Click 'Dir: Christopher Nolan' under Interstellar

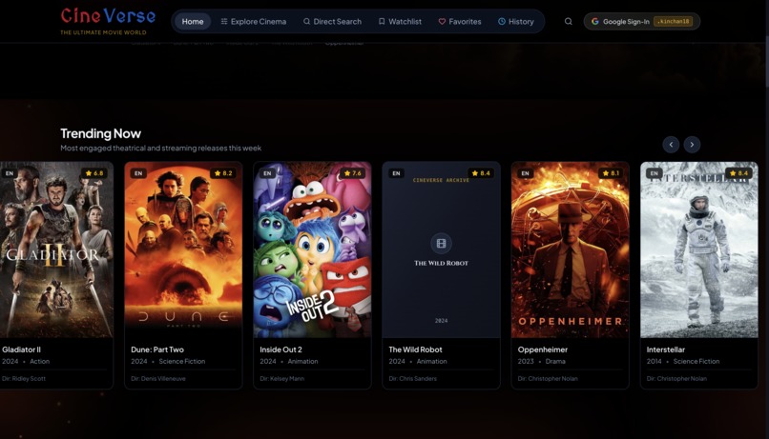click(x=676, y=378)
